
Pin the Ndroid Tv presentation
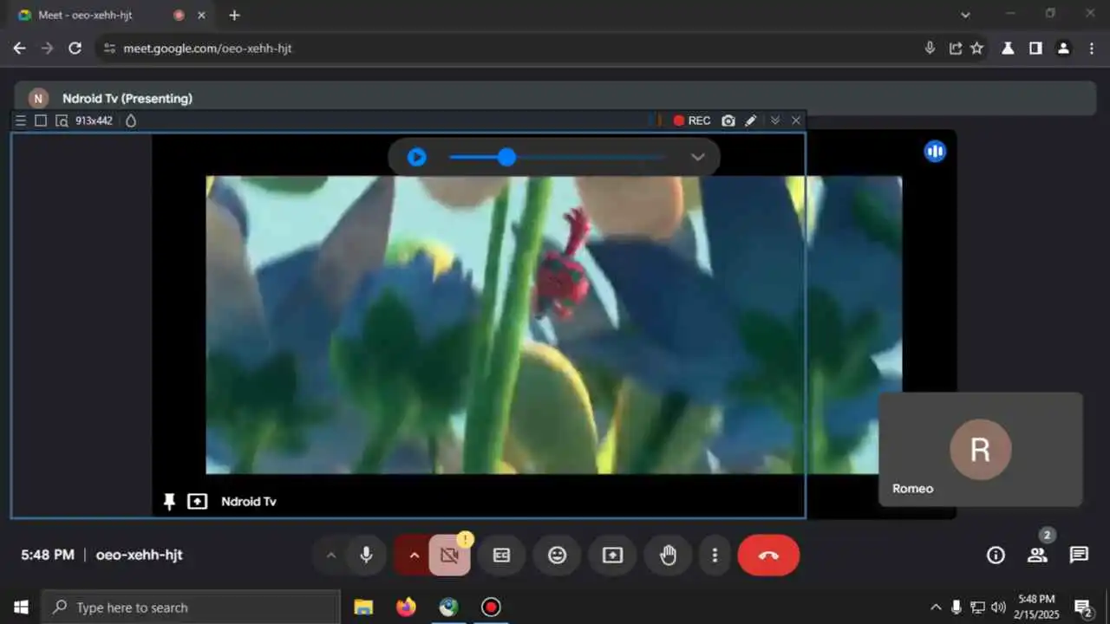(169, 501)
